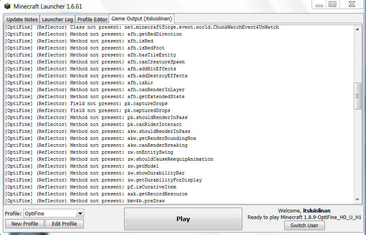Click log line 'zw.onEntitySwing'
The image size is (366, 235).
point(89,152)
